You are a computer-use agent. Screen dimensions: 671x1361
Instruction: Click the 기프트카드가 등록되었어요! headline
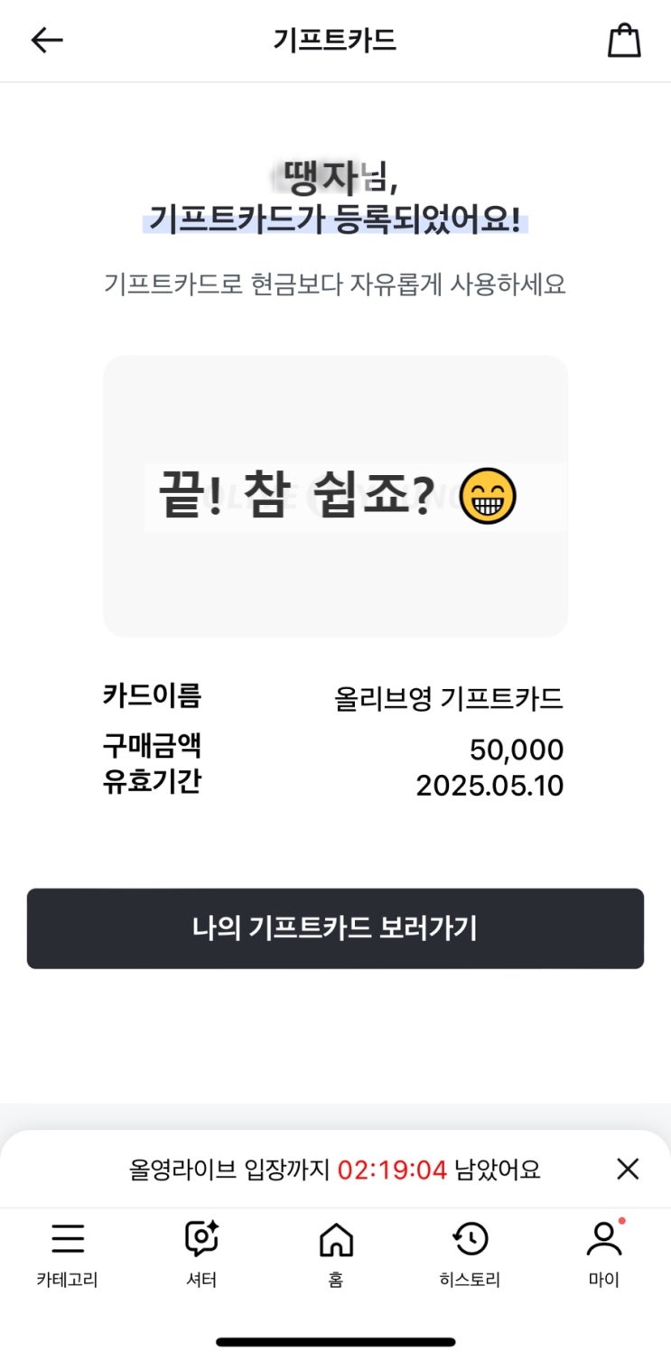pos(335,219)
